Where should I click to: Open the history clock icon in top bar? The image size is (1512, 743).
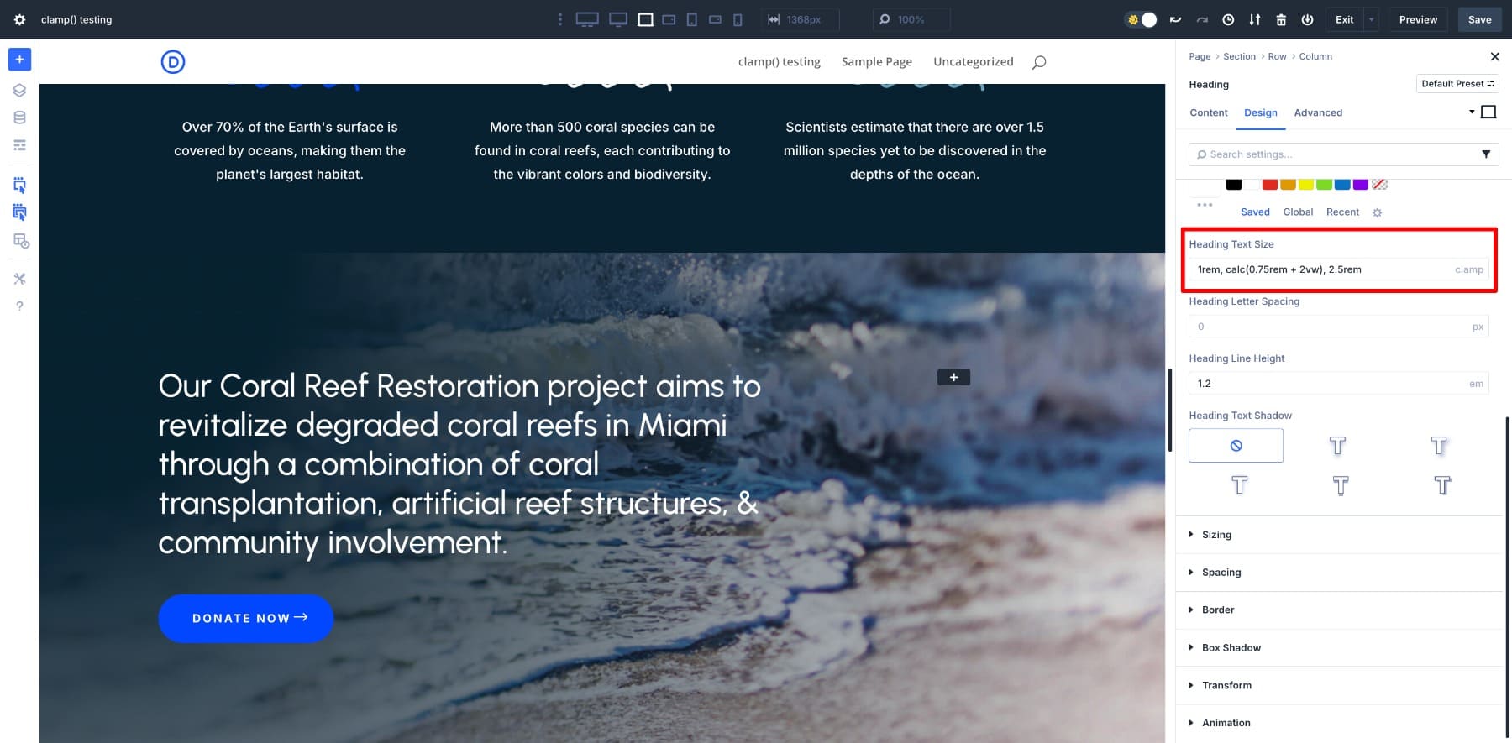coord(1228,19)
